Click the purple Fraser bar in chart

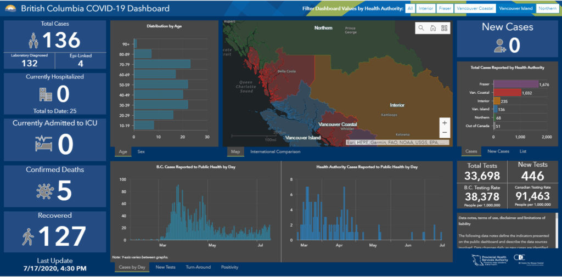[x=515, y=84]
